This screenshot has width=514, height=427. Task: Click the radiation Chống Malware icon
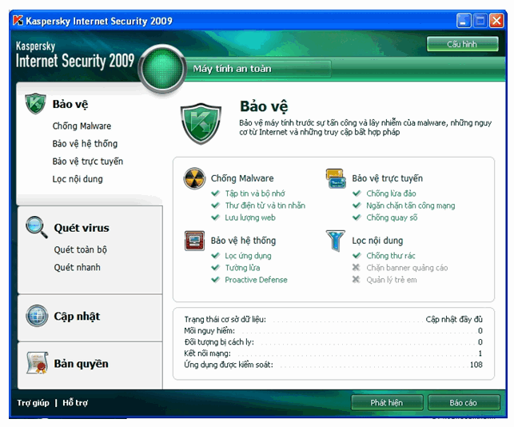click(194, 179)
